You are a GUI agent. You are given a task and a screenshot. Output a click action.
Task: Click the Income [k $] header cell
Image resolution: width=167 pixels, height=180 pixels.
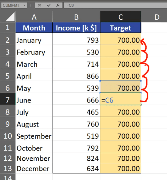tap(76, 28)
